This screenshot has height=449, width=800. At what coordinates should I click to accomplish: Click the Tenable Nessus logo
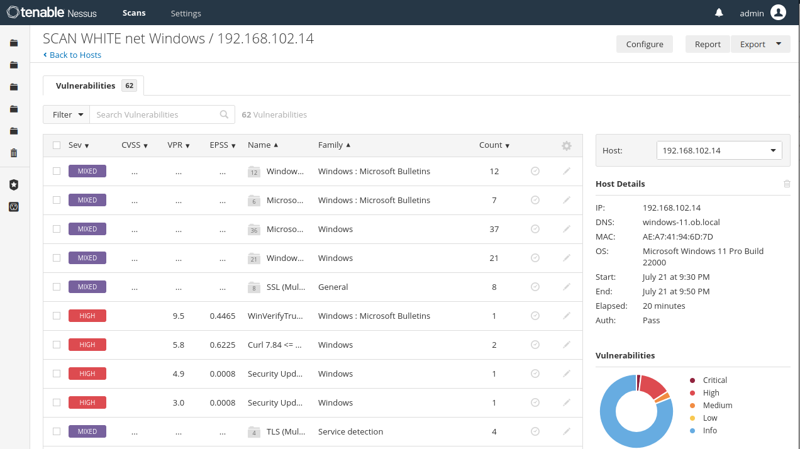point(53,13)
